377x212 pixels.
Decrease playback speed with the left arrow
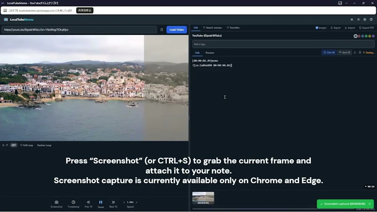click(124, 203)
